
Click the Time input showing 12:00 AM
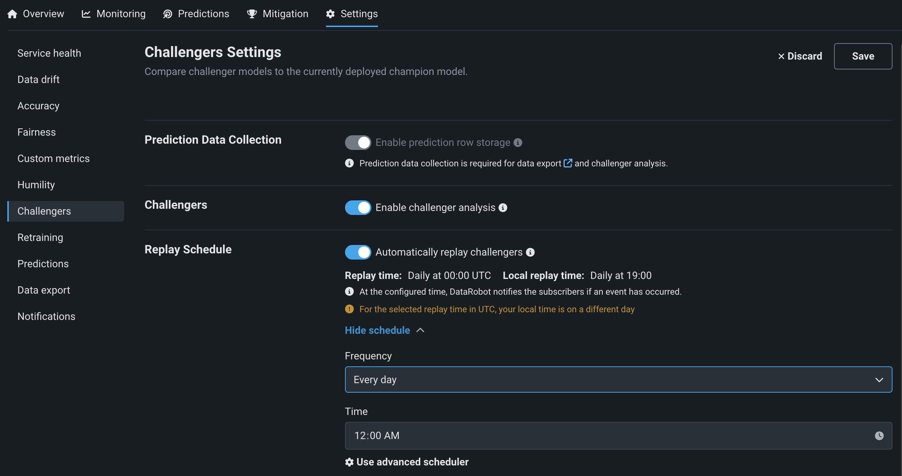pos(607,435)
